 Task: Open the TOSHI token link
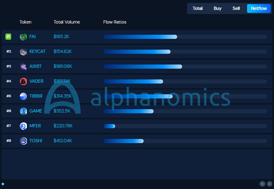(x=36, y=141)
